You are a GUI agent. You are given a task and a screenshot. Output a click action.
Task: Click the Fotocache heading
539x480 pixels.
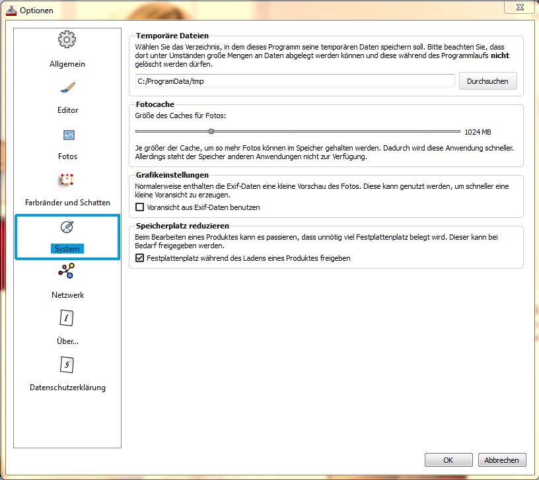pyautogui.click(x=155, y=104)
